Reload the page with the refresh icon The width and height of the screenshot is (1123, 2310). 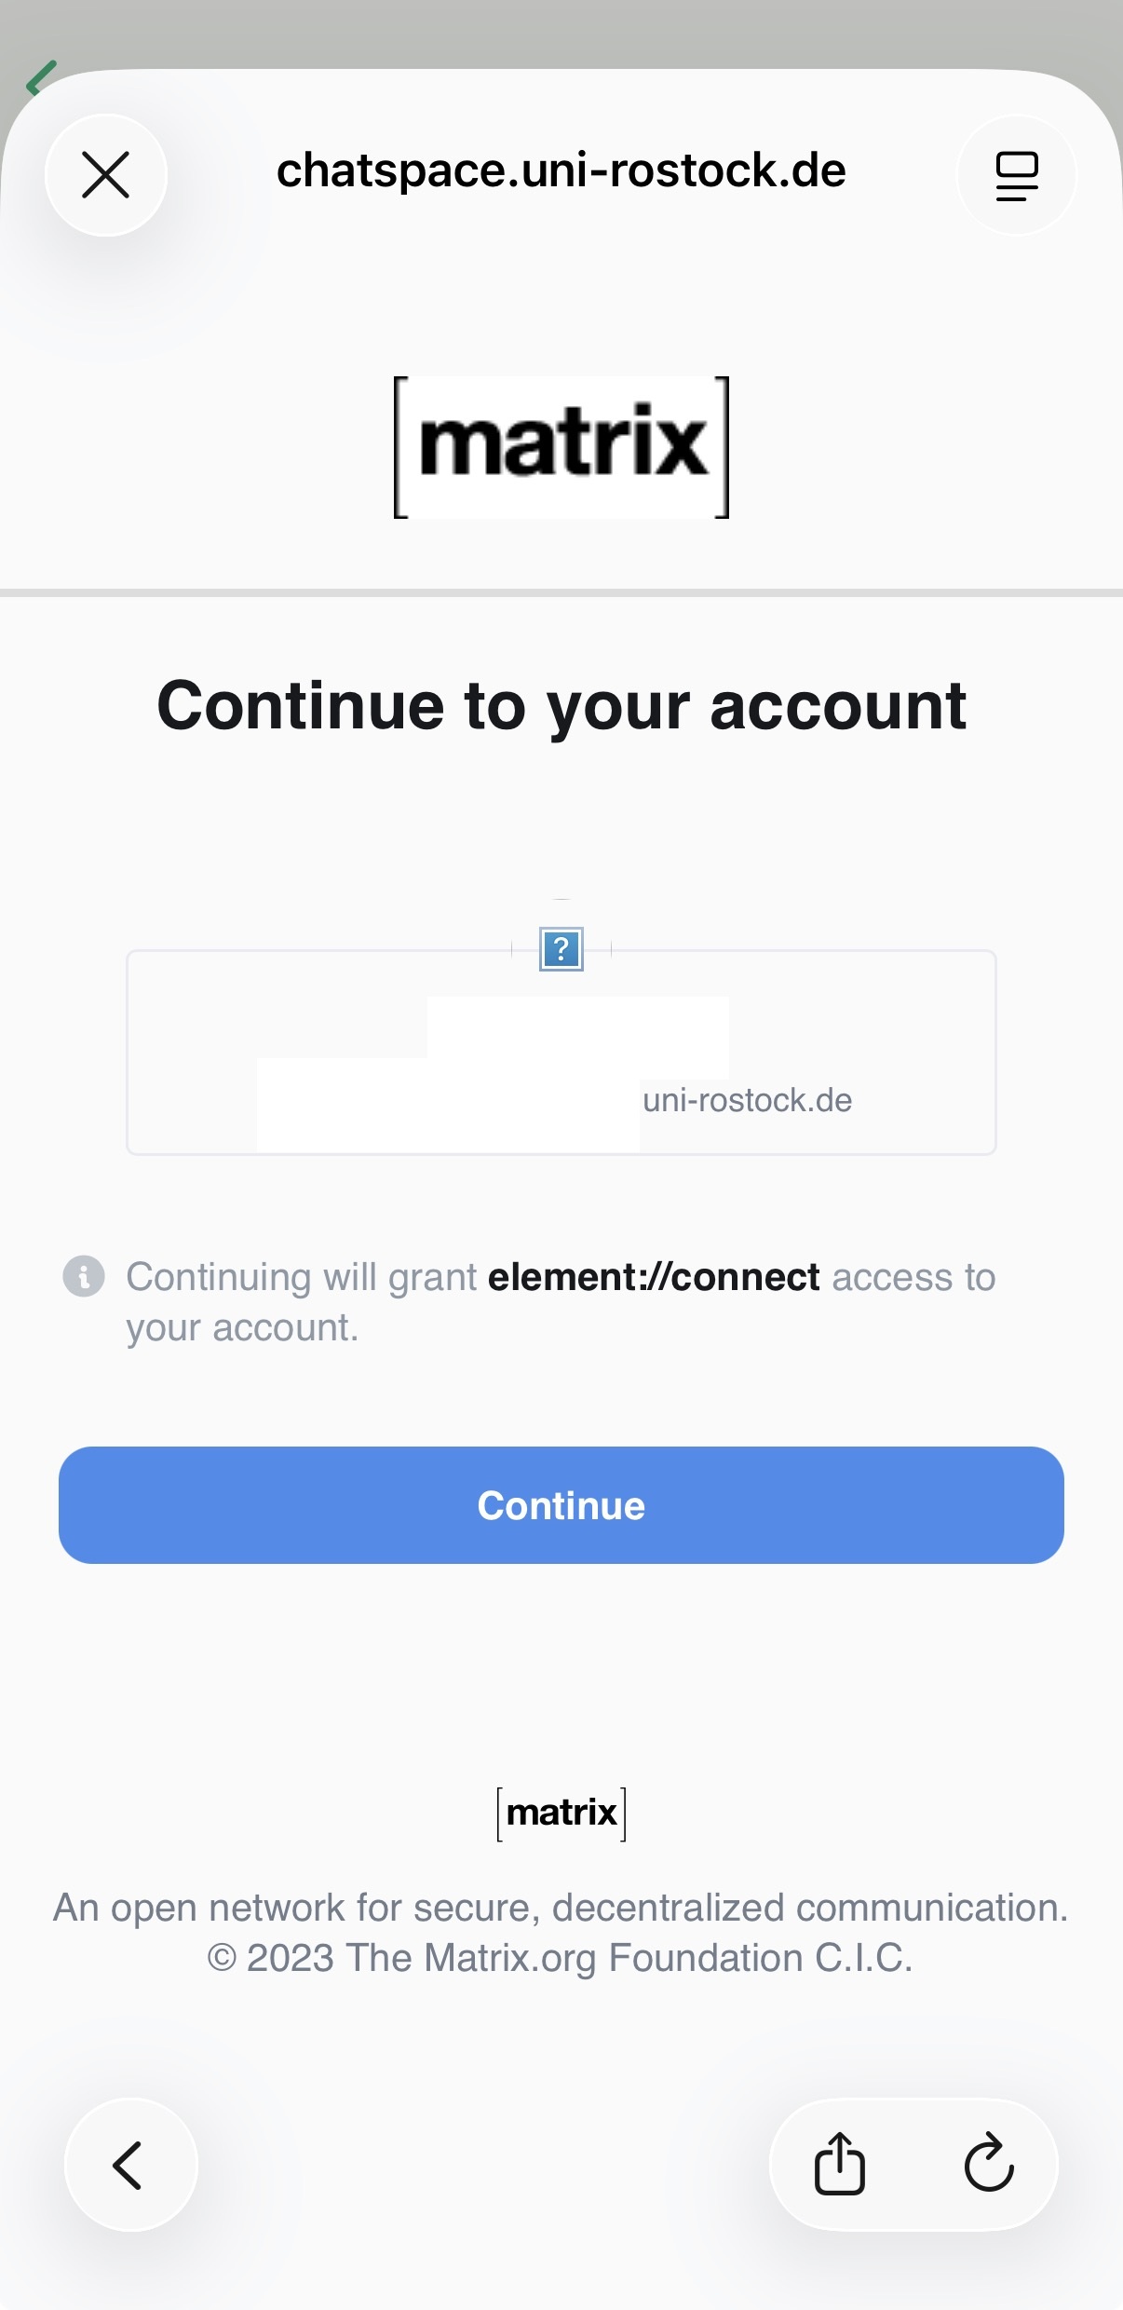click(x=988, y=2164)
